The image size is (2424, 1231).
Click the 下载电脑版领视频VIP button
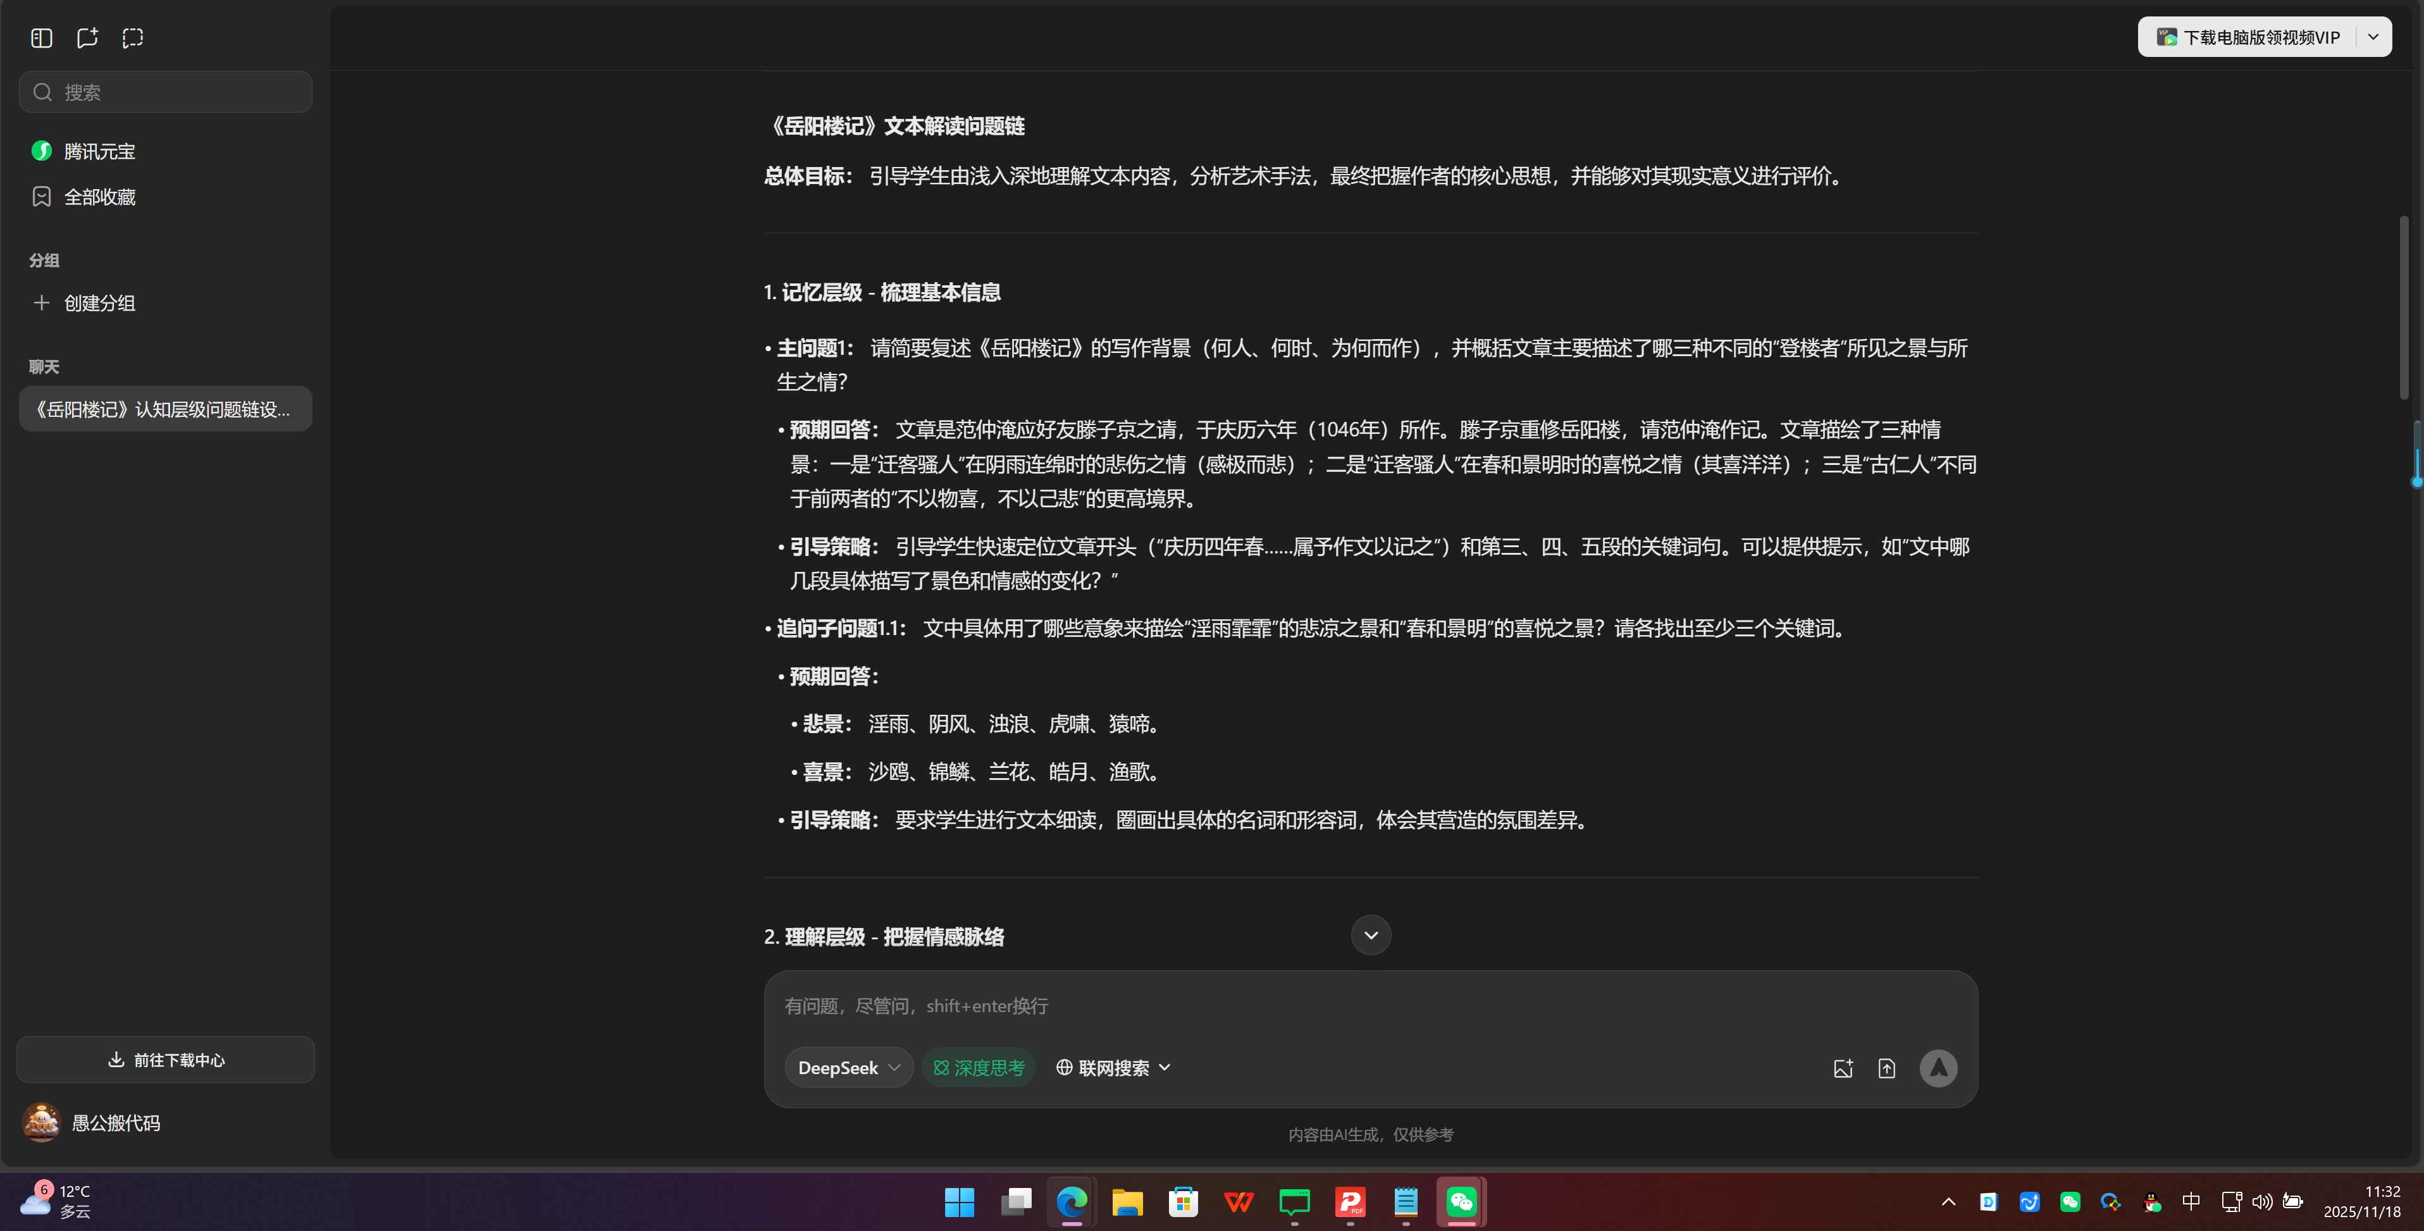(2254, 37)
